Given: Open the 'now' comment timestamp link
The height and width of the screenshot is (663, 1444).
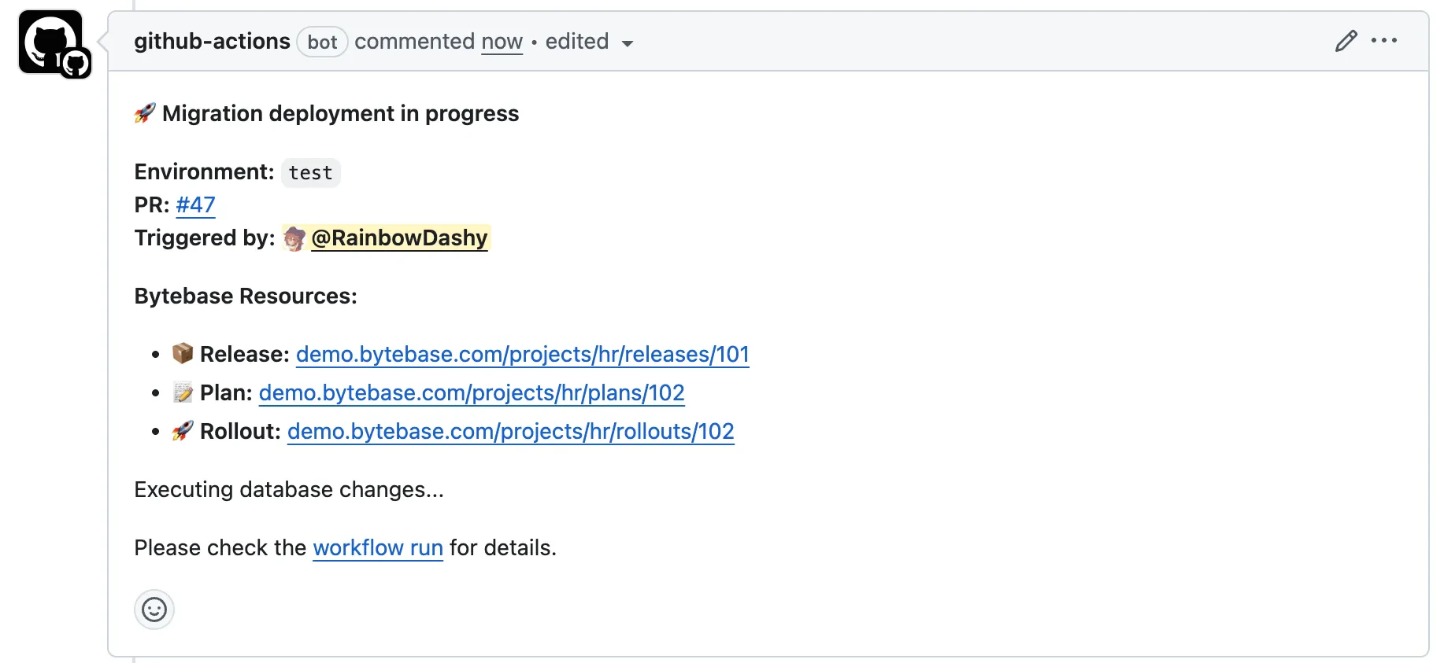Looking at the screenshot, I should [502, 42].
